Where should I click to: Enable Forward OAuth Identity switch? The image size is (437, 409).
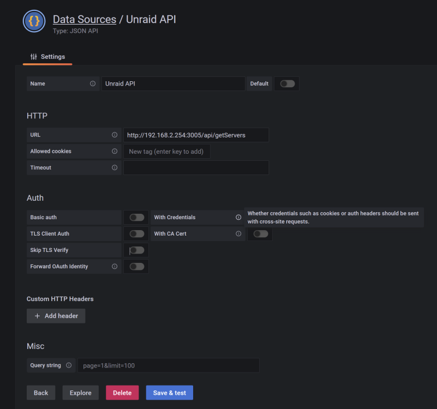click(136, 266)
